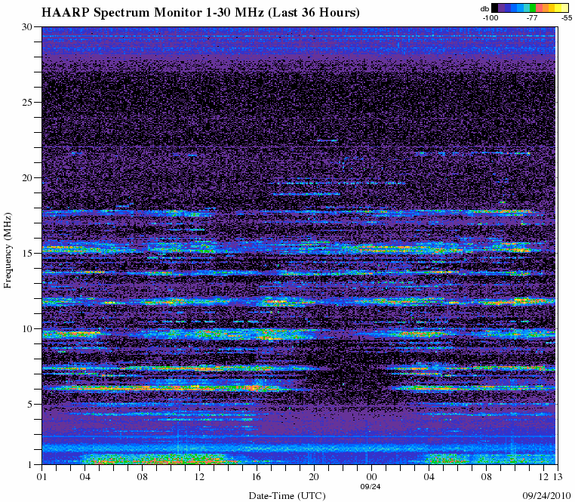The height and width of the screenshot is (502, 575).
Task: Pick the palest yellow swatch ending the legend
Action: pyautogui.click(x=564, y=8)
